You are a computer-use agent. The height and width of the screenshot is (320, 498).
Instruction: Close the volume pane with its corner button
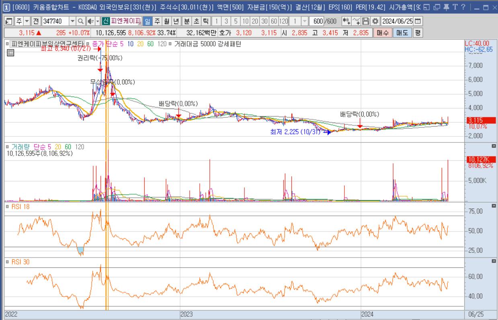click(494, 146)
